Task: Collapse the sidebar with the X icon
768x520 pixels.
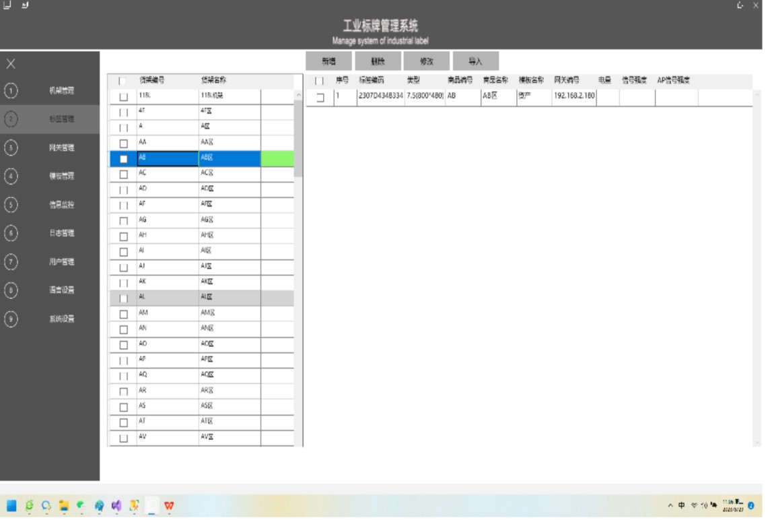Action: (11, 64)
